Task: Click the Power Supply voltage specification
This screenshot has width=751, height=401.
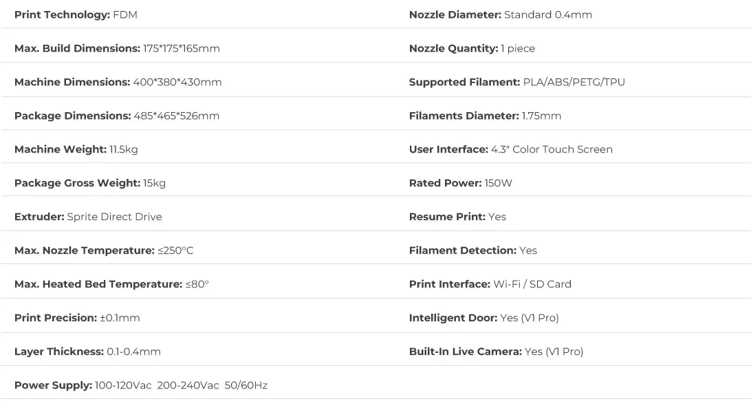Action: tap(141, 385)
